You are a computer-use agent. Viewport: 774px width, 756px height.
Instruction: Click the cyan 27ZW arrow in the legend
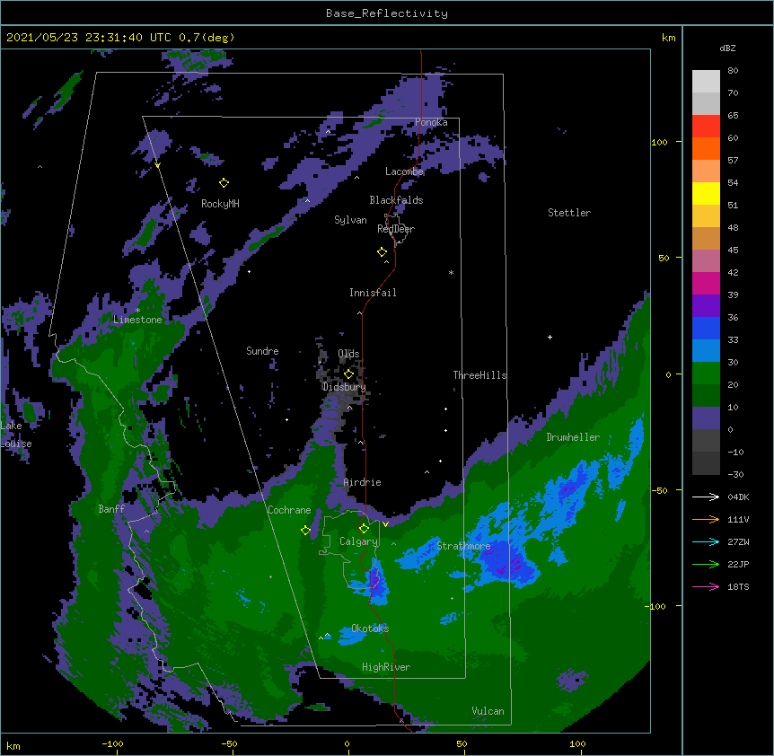click(x=706, y=541)
